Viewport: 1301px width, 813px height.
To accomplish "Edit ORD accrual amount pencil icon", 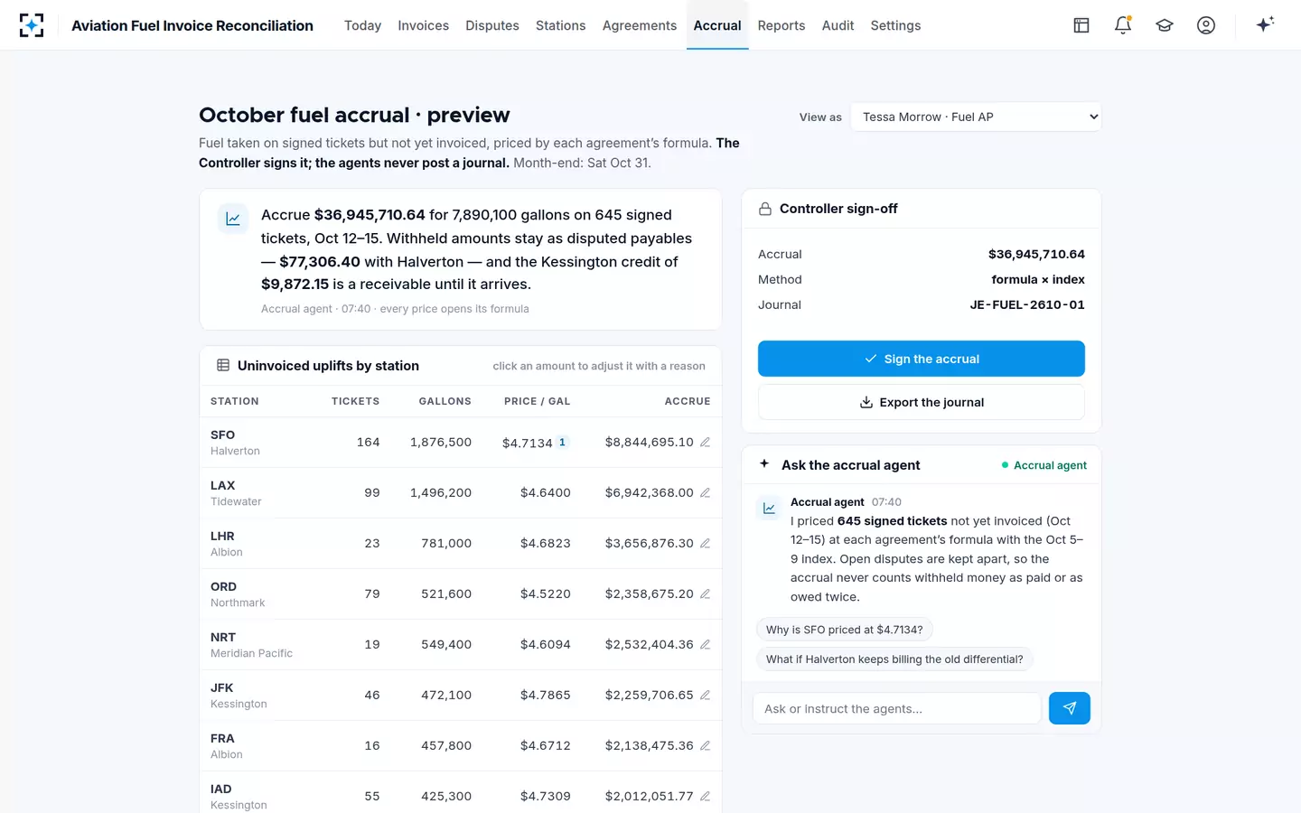I will [705, 594].
